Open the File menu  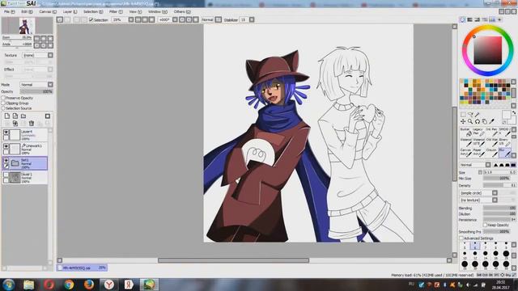pyautogui.click(x=9, y=11)
